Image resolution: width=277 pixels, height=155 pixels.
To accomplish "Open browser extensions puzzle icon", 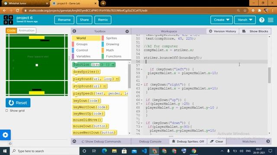I will pyautogui.click(x=259, y=10).
